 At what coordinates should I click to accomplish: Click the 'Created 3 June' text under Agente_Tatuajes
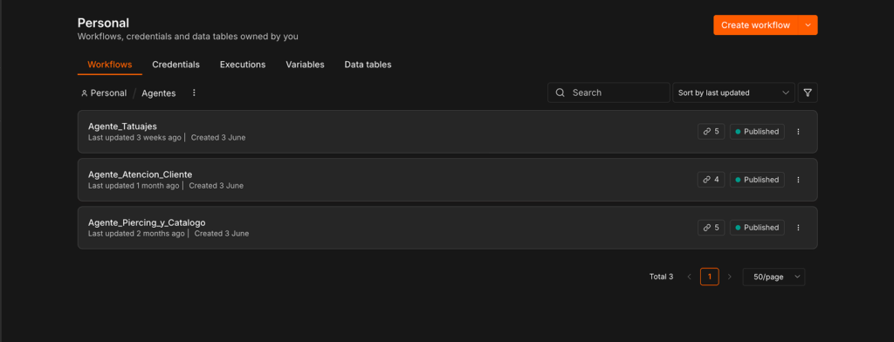(x=218, y=137)
